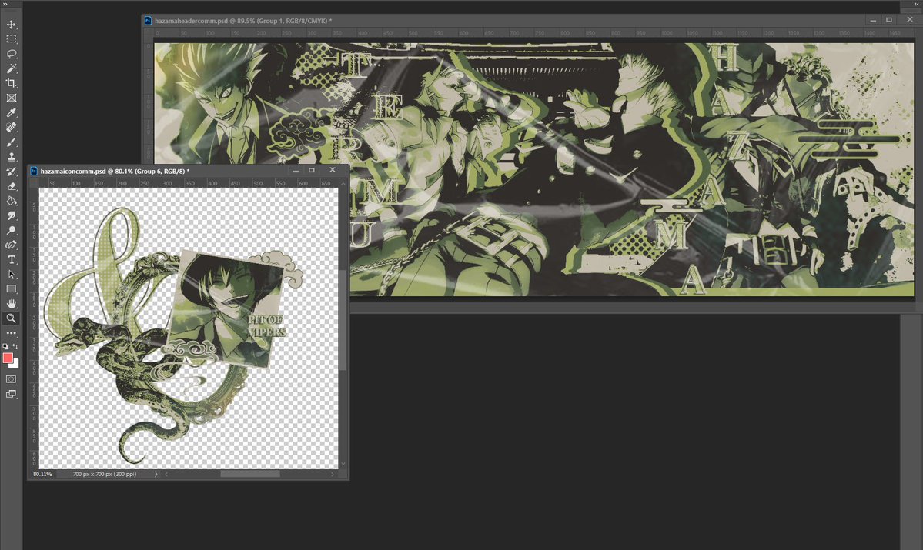This screenshot has height=550, width=923.
Task: Select the Crop tool
Action: pyautogui.click(x=12, y=84)
